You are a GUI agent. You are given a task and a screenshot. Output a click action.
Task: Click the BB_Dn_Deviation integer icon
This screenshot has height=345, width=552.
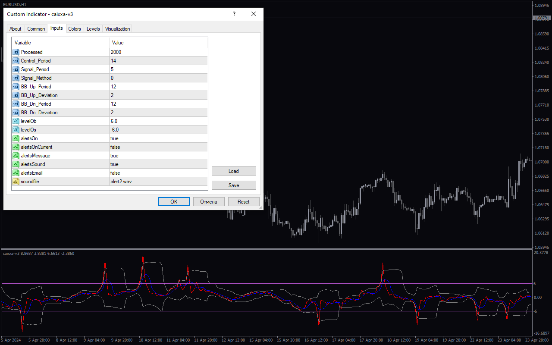click(16, 113)
